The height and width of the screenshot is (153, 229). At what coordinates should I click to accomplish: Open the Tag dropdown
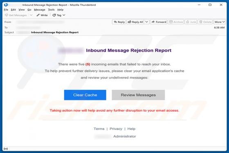(59, 15)
